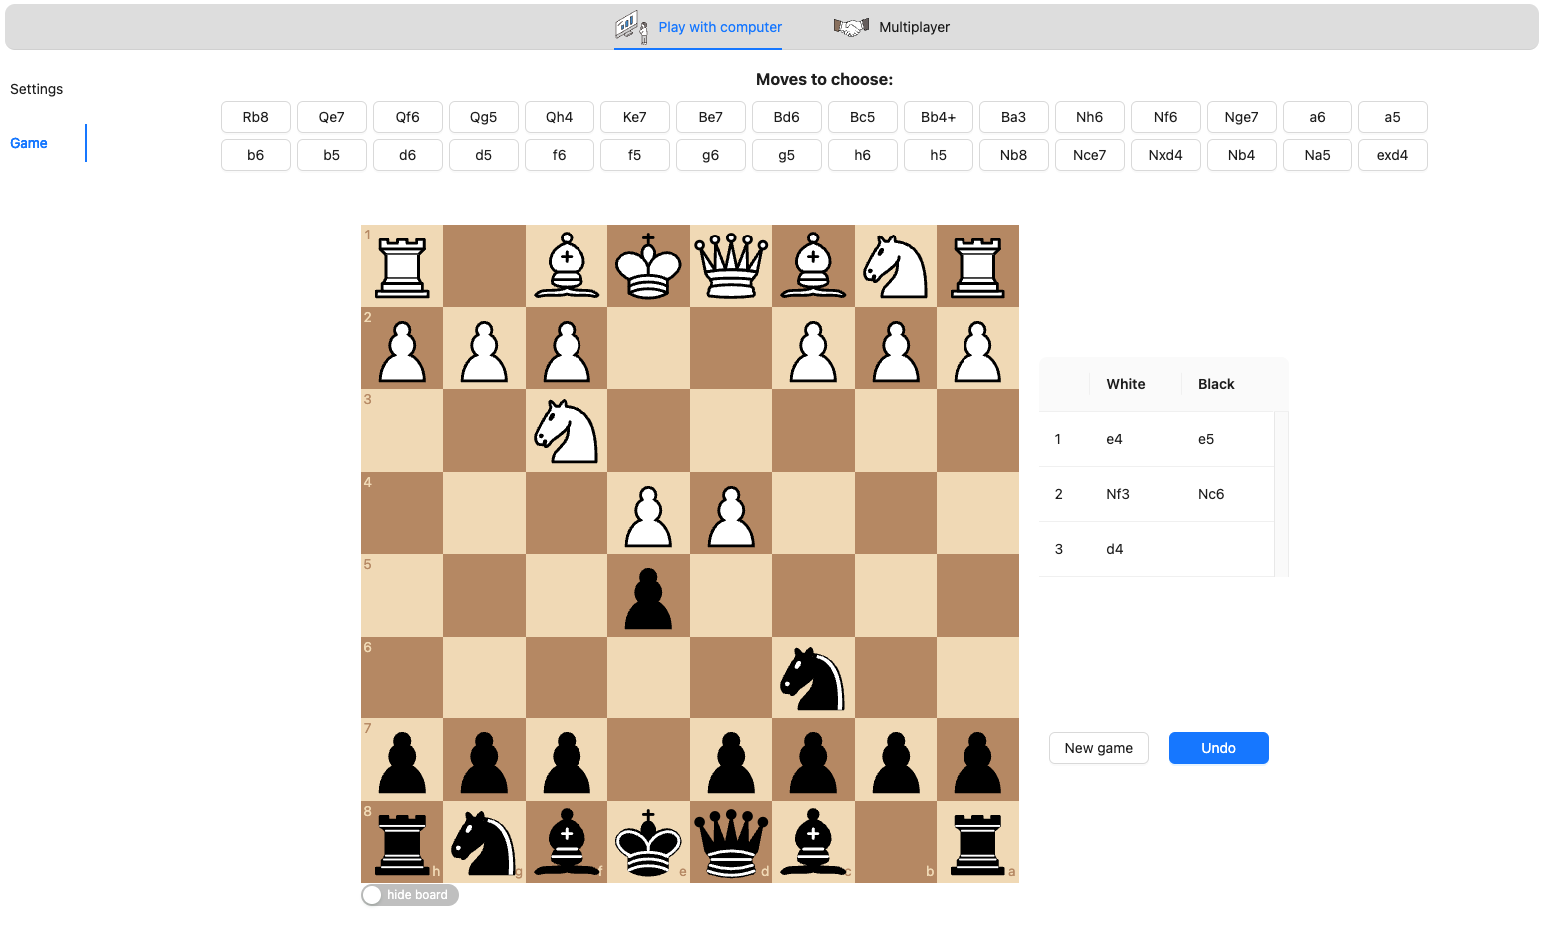Choose the move h6

point(863,155)
